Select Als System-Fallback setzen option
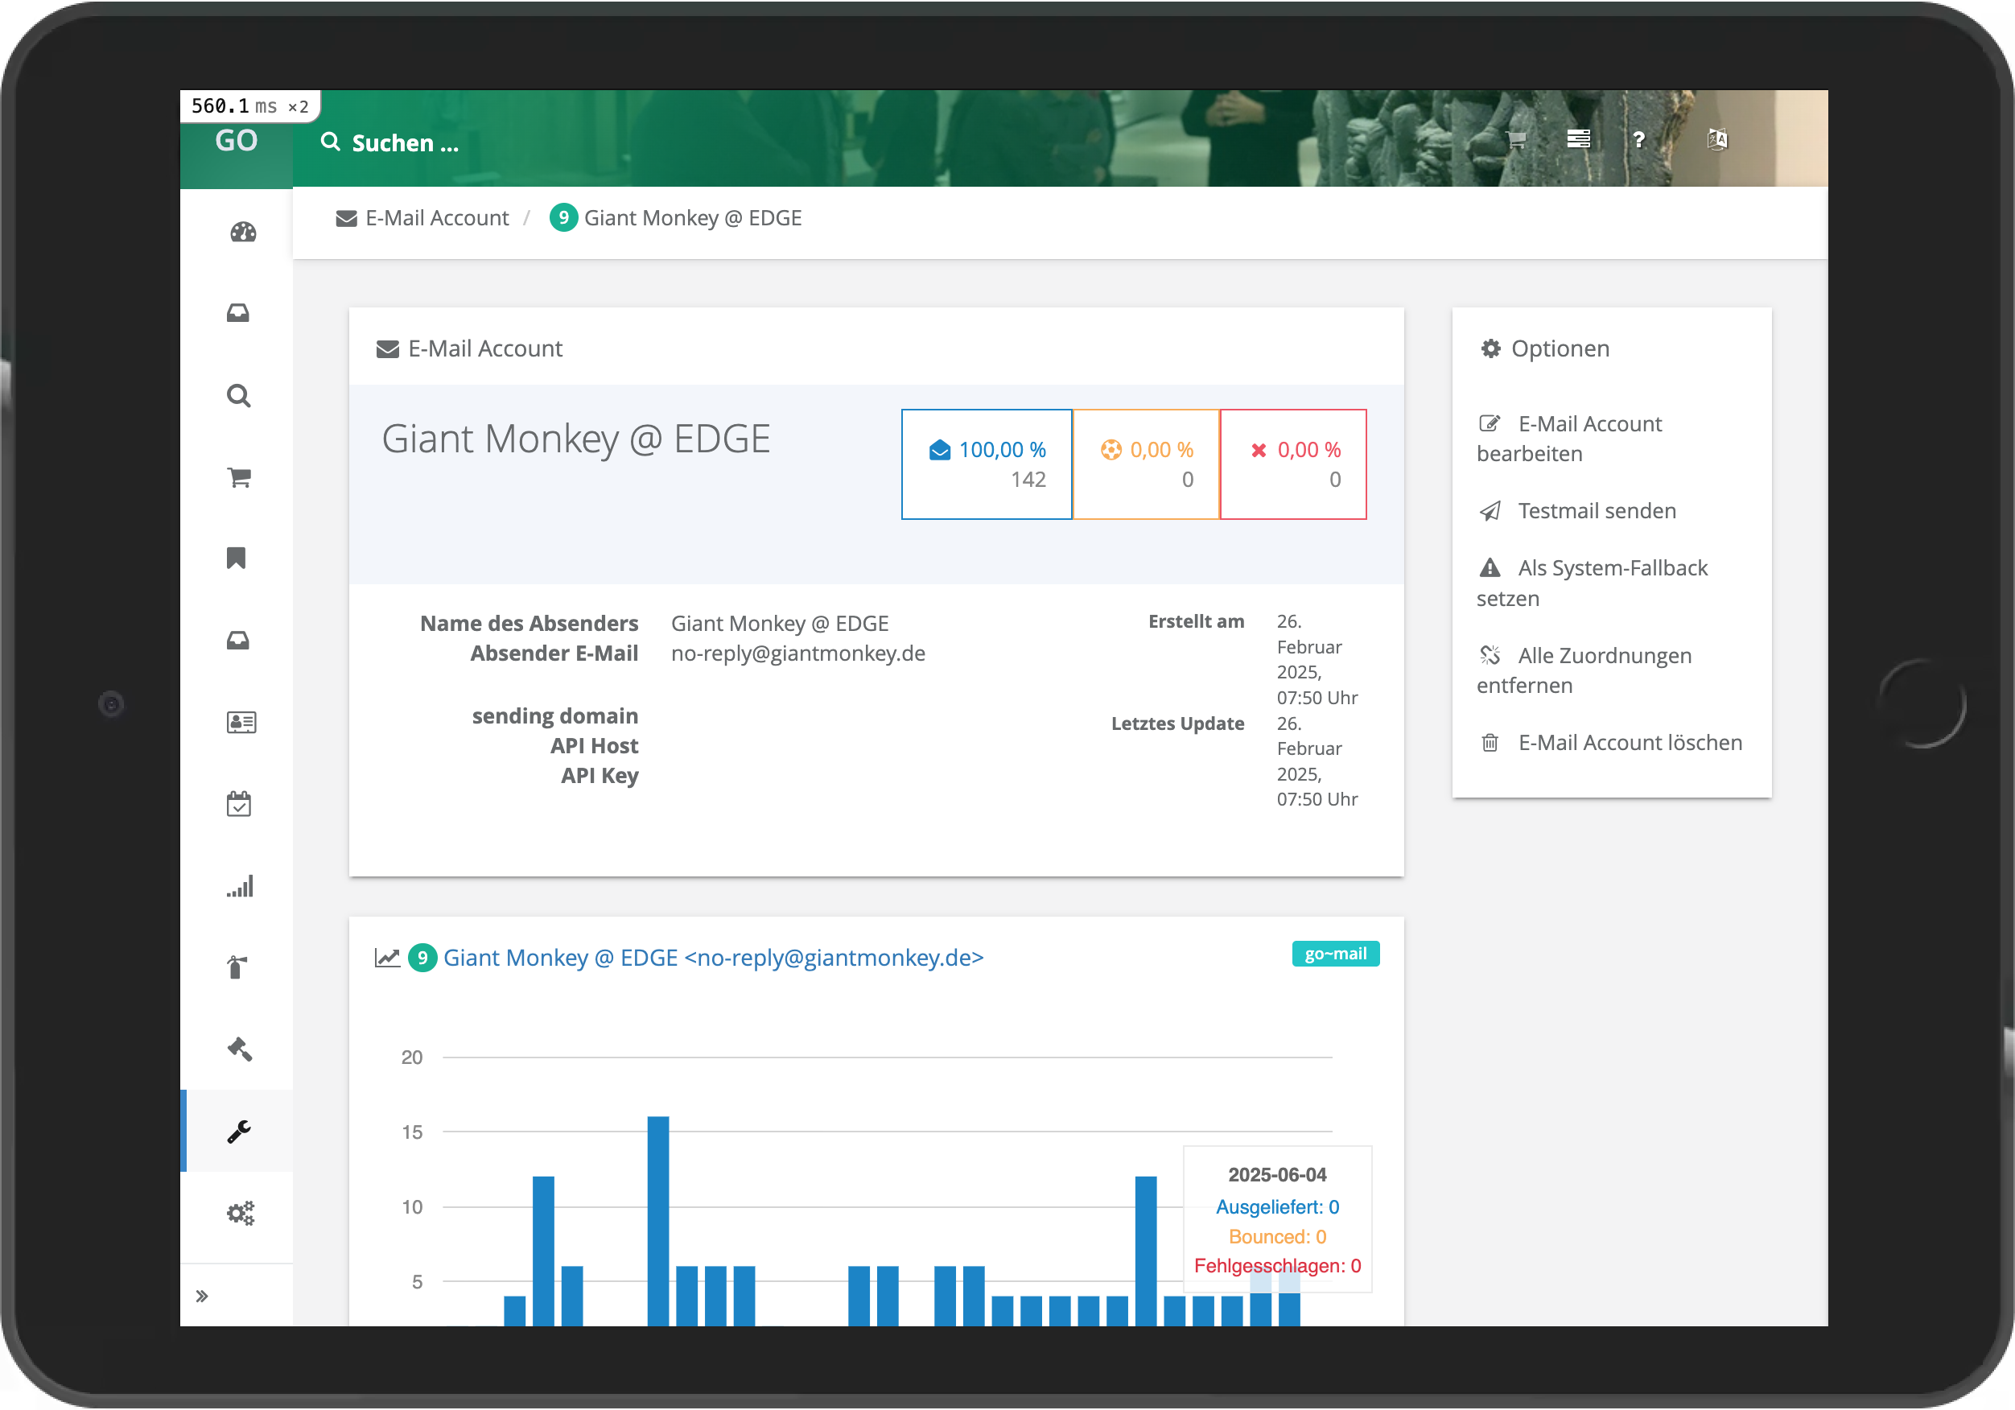 tap(1592, 583)
